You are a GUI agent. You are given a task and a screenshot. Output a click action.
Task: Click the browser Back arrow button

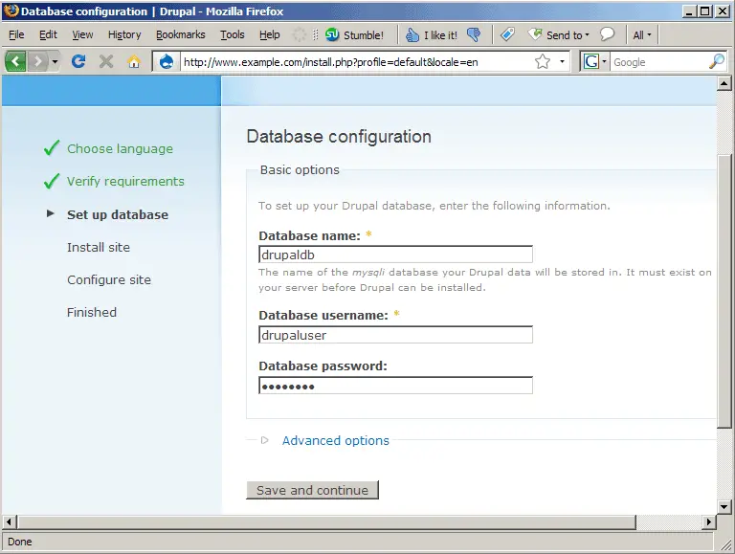(x=15, y=61)
